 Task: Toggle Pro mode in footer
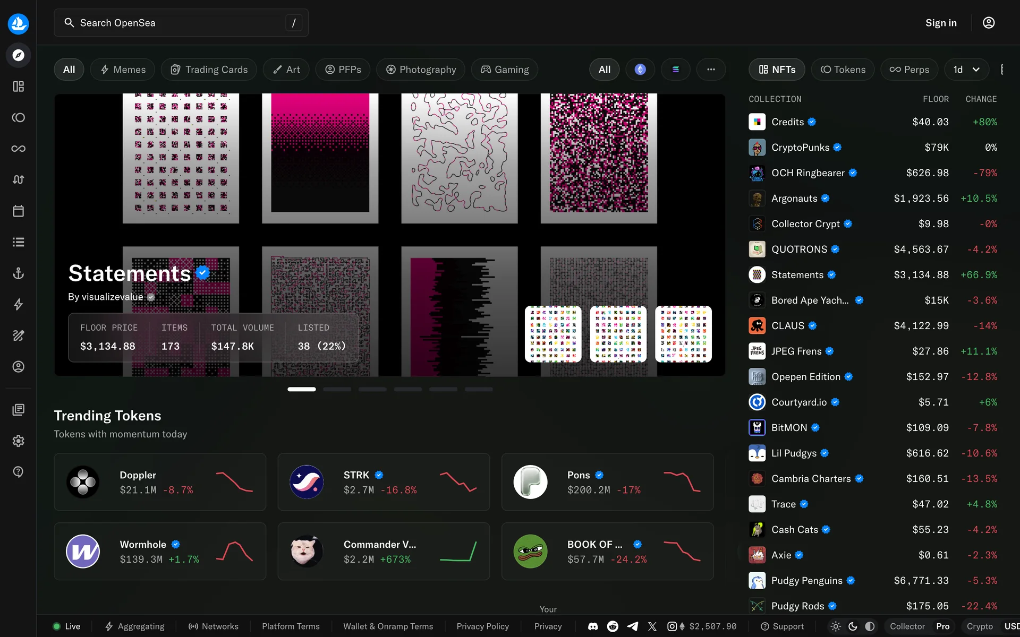pyautogui.click(x=943, y=626)
